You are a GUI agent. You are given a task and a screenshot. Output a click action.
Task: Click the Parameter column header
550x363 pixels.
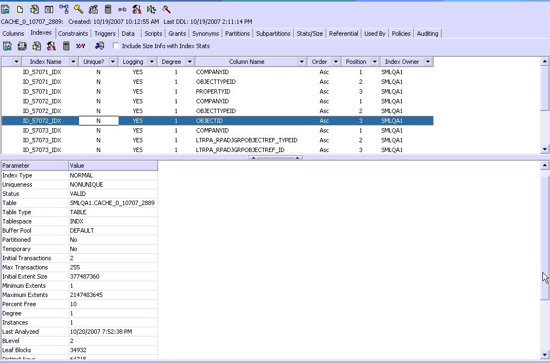tap(35, 166)
